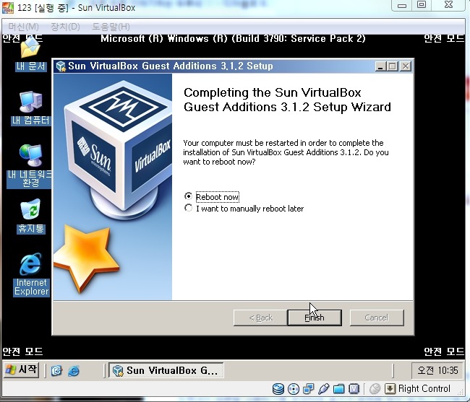Minimize the Guest Additions Setup dialog
The height and width of the screenshot is (402, 470).
(380, 66)
